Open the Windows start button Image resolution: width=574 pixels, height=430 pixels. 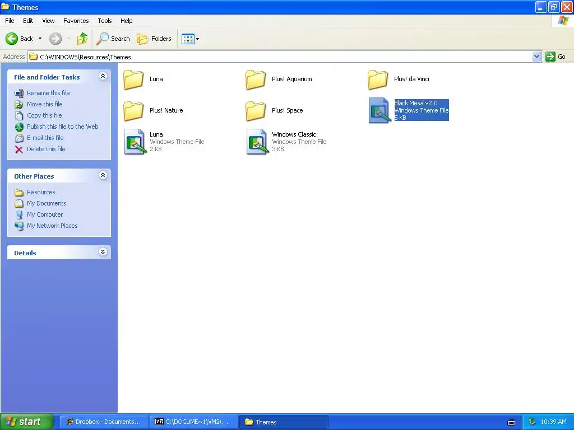point(26,422)
